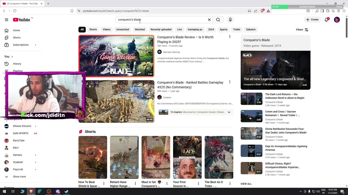The image size is (348, 195).
Task: Open the account avatar menu
Action: point(337,19)
